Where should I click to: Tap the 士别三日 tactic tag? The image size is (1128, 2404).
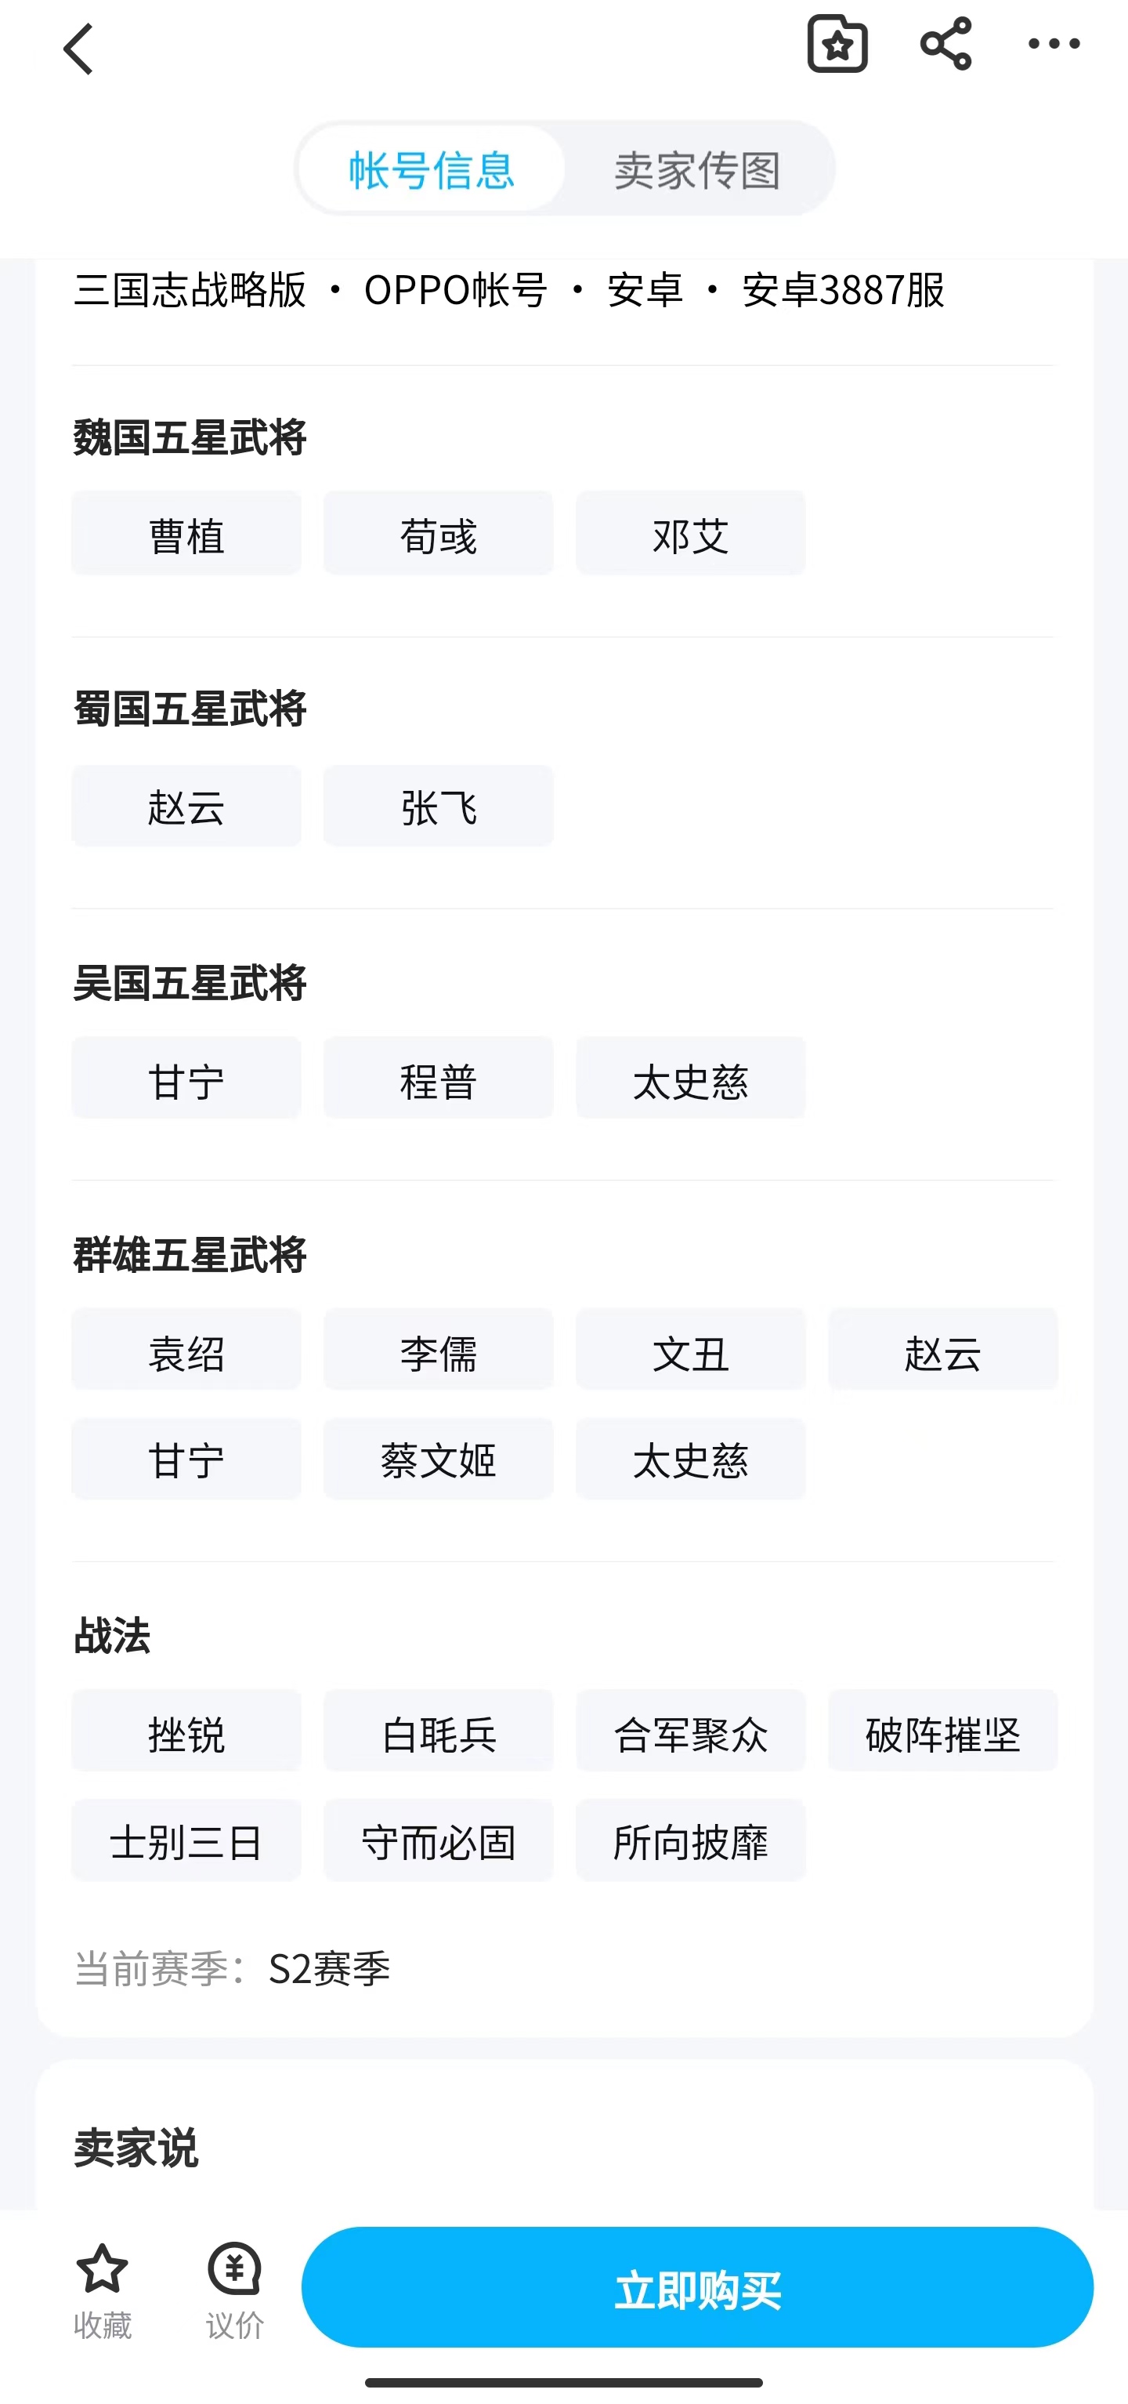click(x=186, y=1840)
